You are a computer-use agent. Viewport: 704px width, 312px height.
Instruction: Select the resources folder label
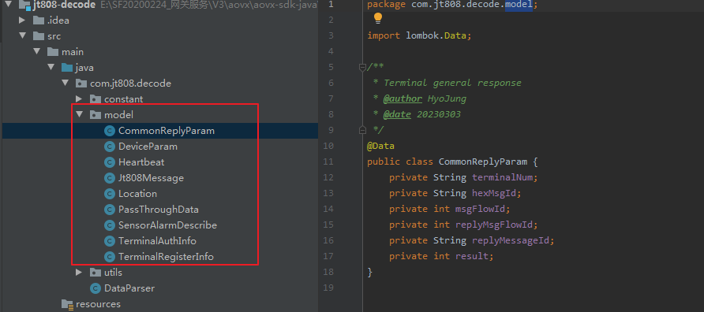pos(99,304)
